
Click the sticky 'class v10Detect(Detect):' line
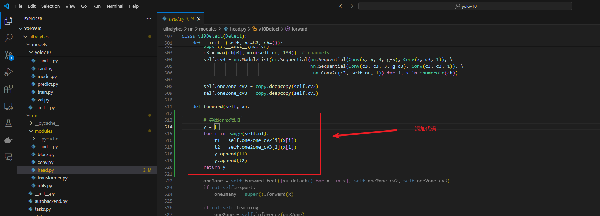pos(214,36)
